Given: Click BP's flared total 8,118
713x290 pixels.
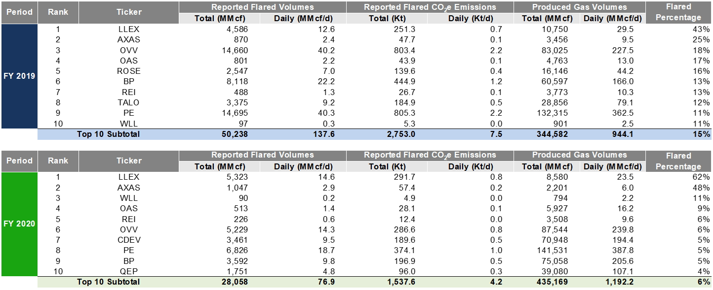Looking at the screenshot, I should click(237, 82).
